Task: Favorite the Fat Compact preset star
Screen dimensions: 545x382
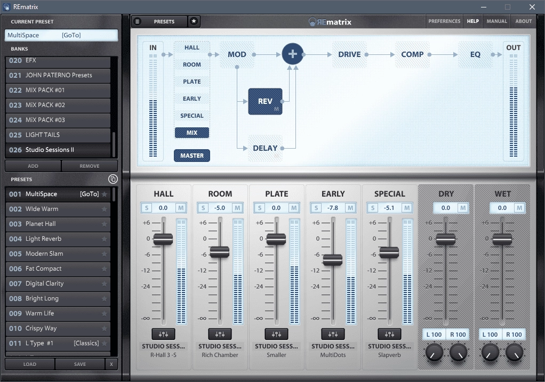Action: pos(105,269)
